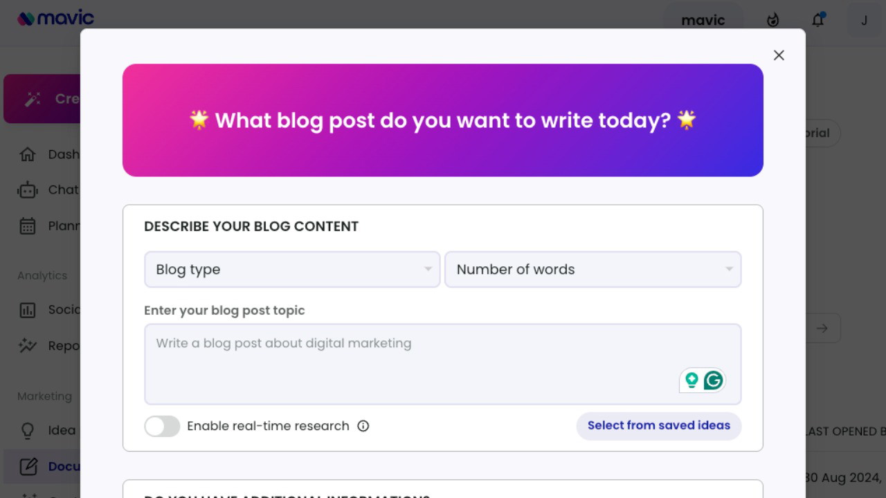This screenshot has height=498, width=886.
Task: Expand the Number of words dropdown
Action: tap(593, 270)
